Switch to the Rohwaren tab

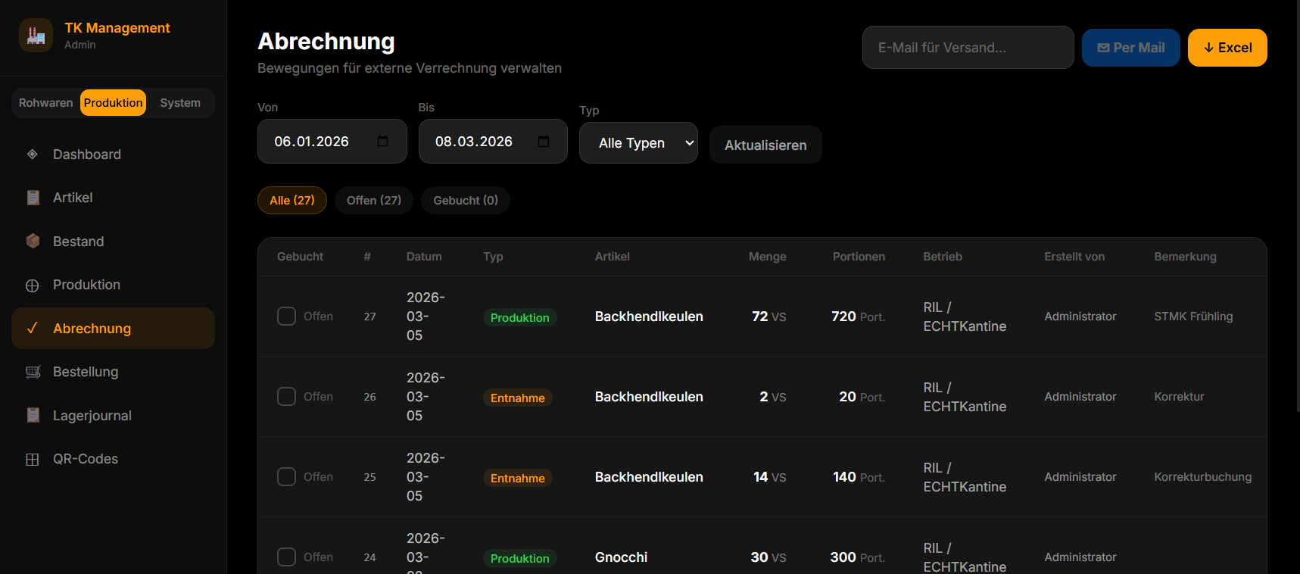point(45,103)
